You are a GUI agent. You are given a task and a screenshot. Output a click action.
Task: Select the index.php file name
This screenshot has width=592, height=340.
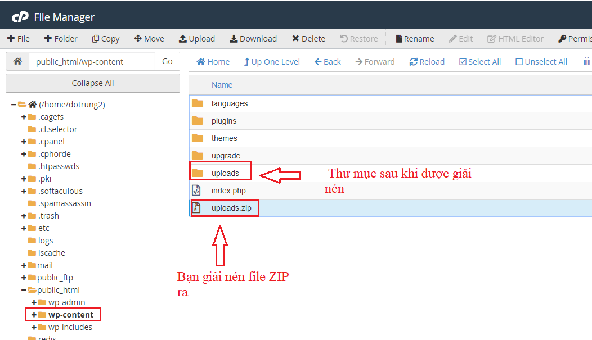coord(228,191)
